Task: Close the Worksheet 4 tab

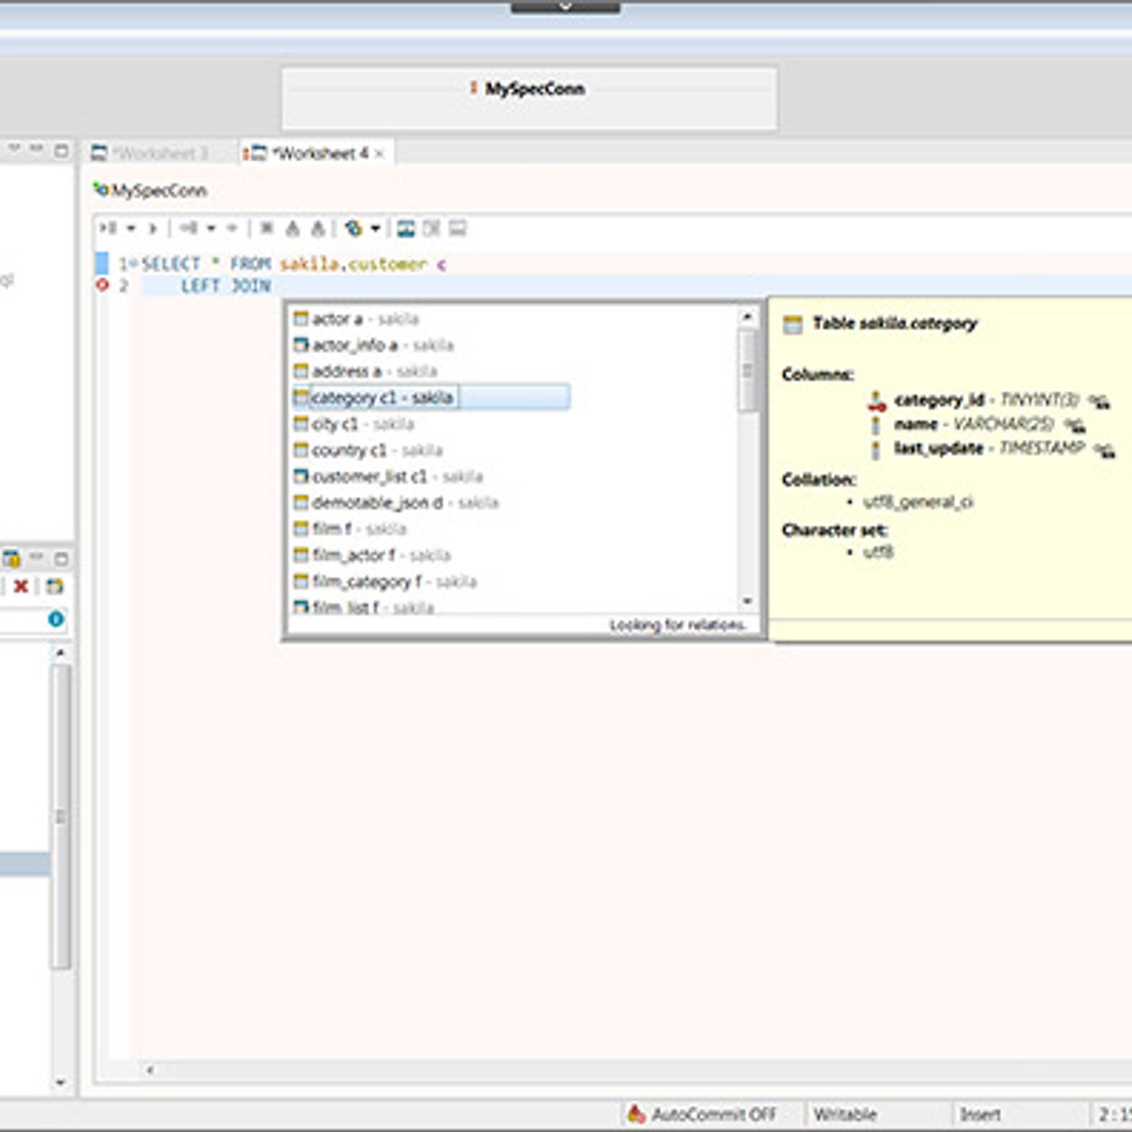Action: click(380, 154)
